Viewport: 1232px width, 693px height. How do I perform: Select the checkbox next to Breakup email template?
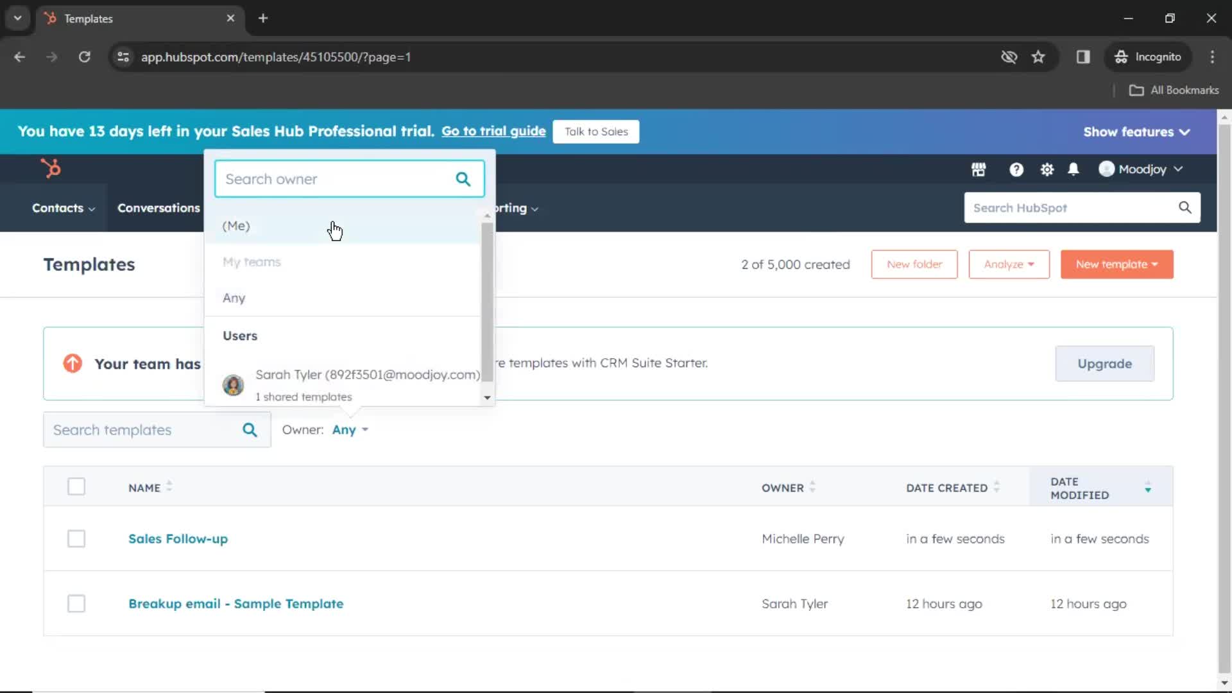coord(76,603)
